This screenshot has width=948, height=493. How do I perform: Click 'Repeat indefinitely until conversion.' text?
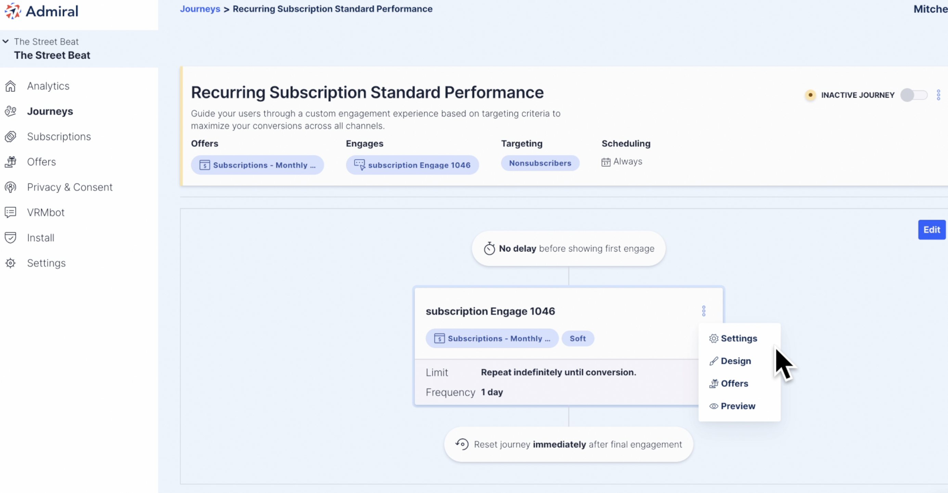point(558,372)
